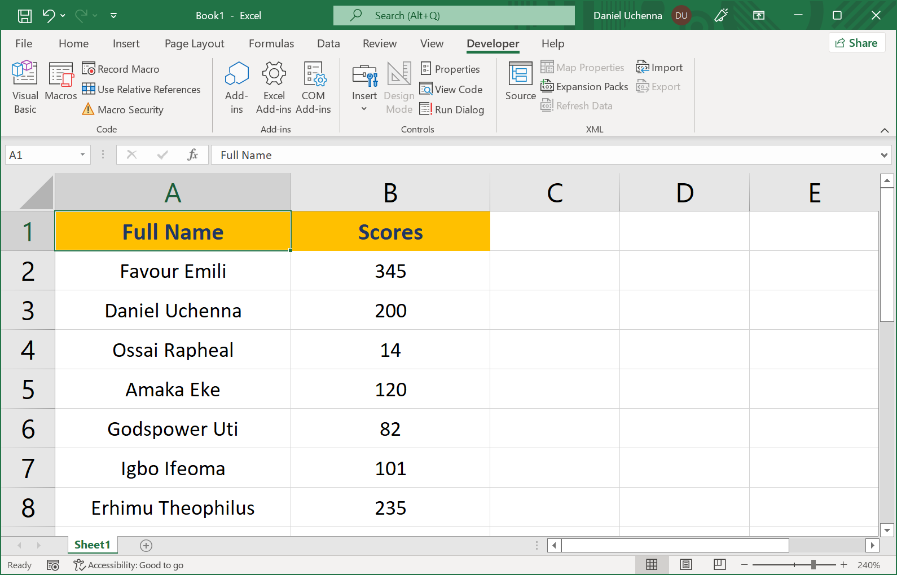The image size is (897, 575).
Task: Toggle Use Relative References
Action: click(x=142, y=89)
